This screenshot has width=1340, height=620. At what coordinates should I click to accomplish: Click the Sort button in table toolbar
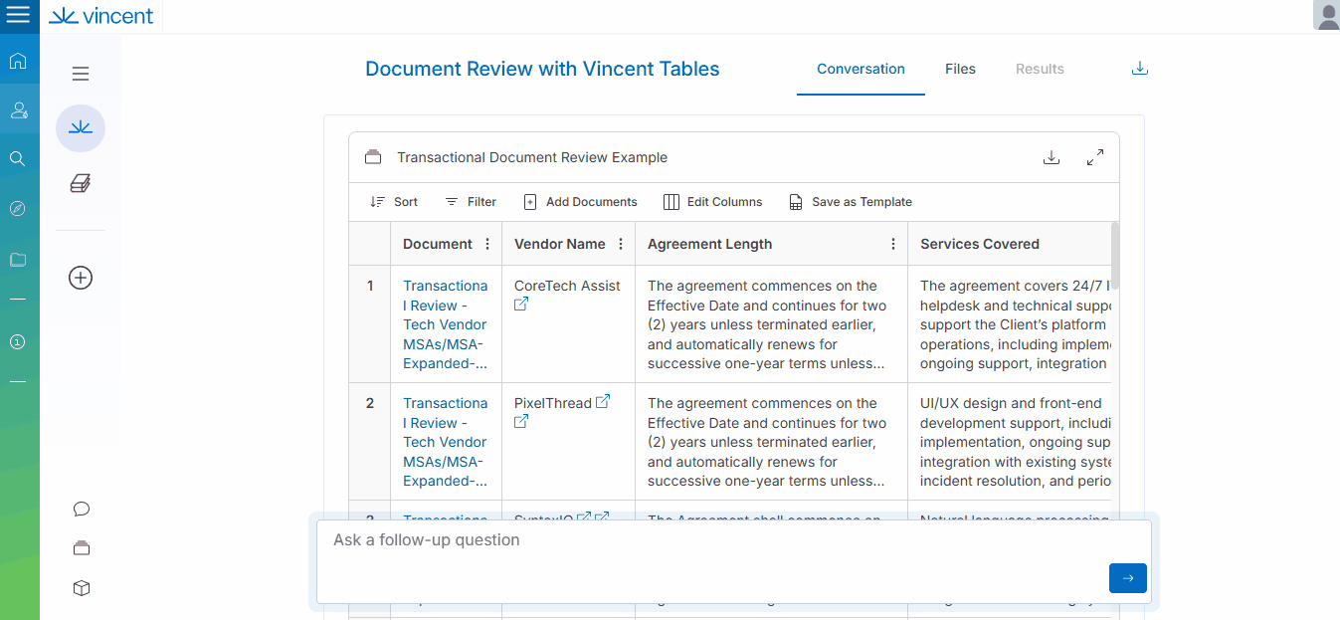coord(394,202)
